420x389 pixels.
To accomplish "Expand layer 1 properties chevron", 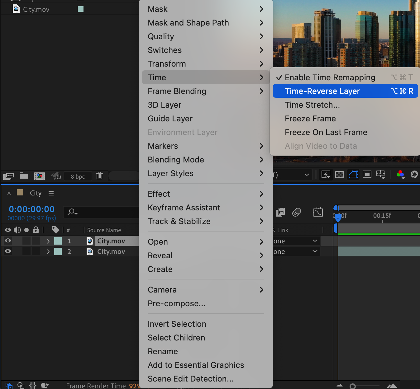I will click(x=48, y=241).
